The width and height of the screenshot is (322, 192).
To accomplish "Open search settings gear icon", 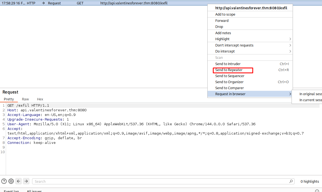I will [x=11, y=181].
